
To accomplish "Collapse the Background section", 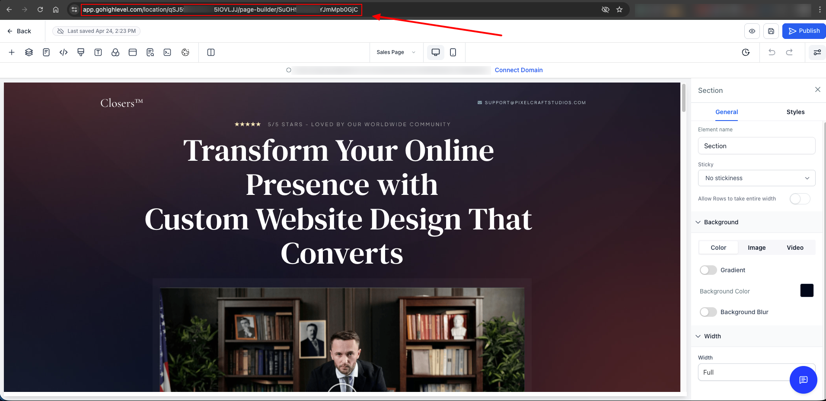I will (x=698, y=222).
